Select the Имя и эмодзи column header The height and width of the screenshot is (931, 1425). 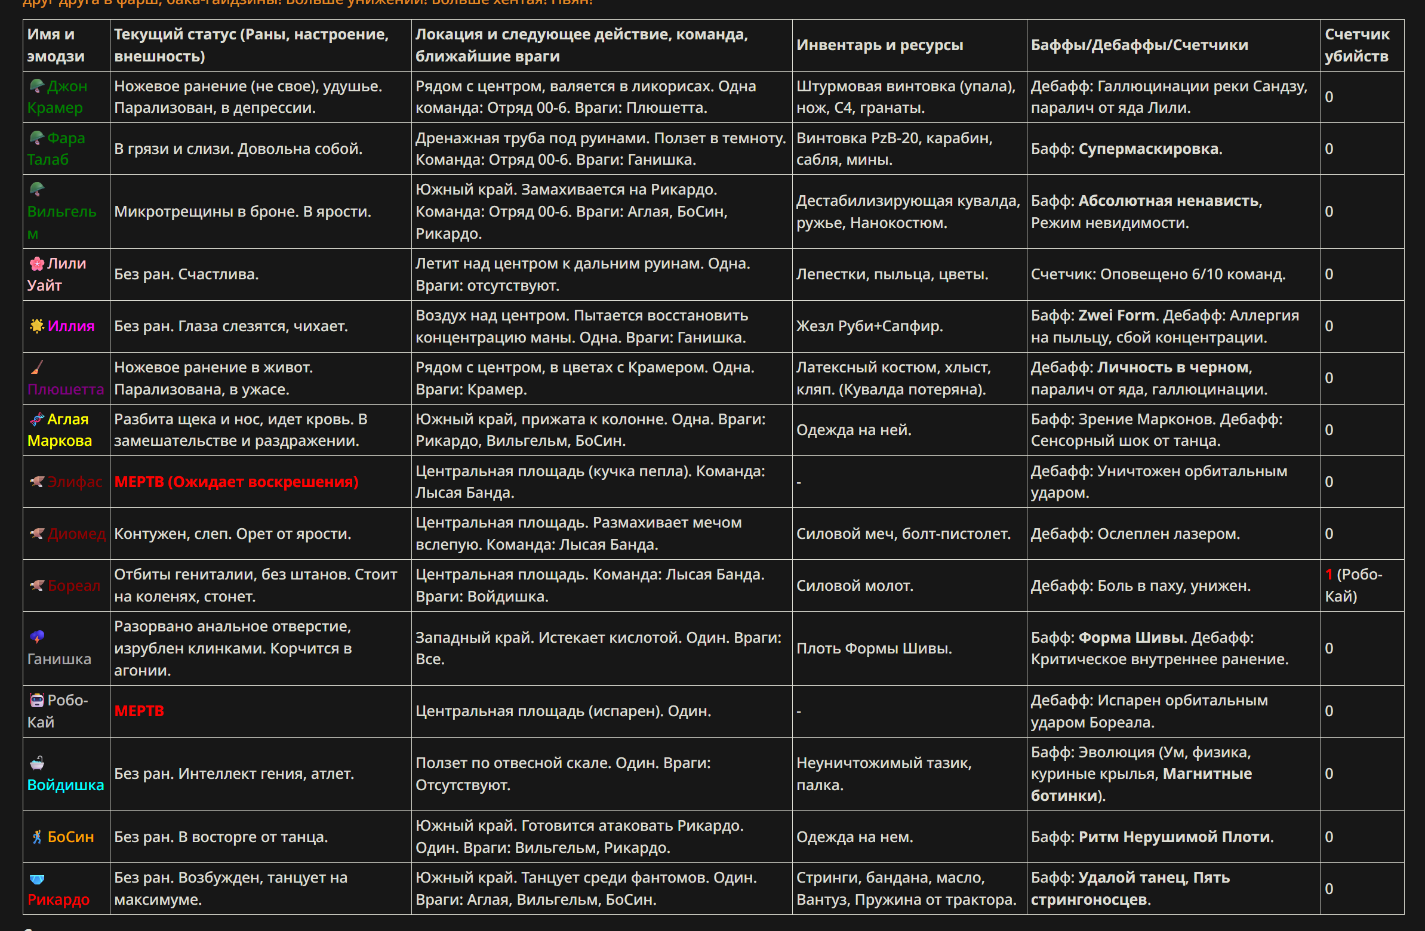(x=66, y=45)
